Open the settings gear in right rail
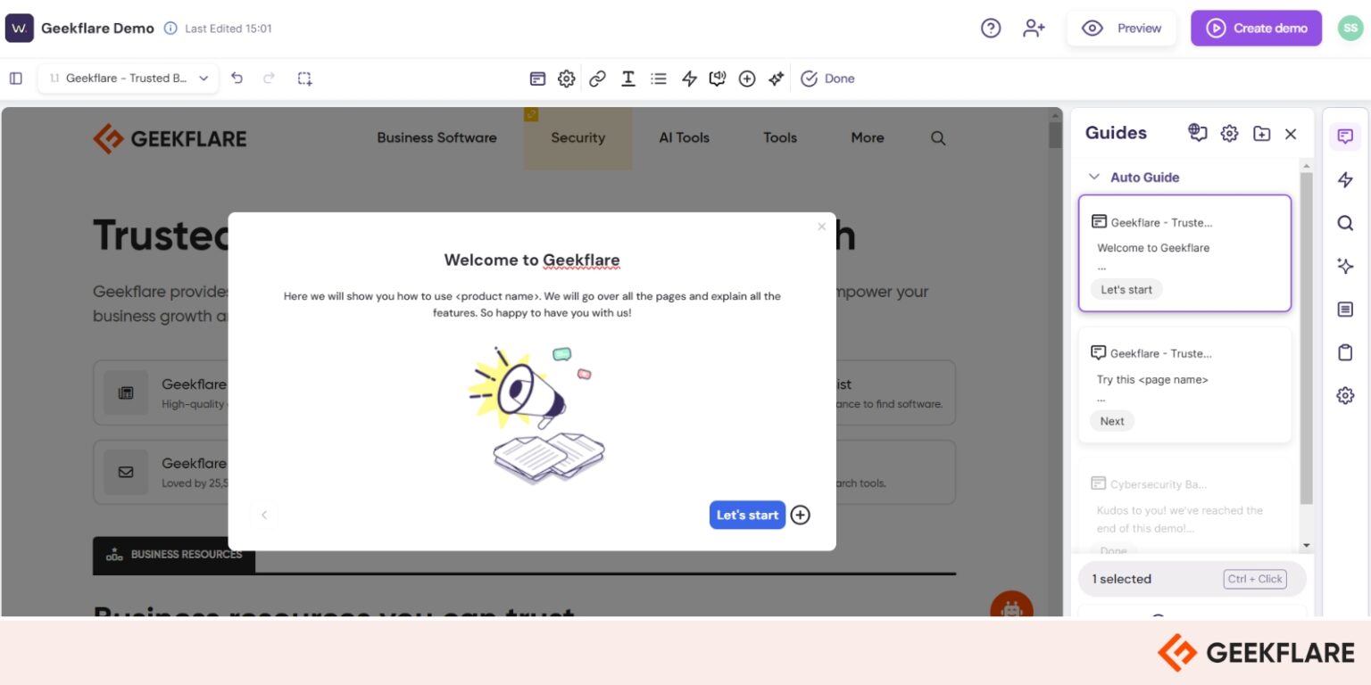This screenshot has width=1371, height=685. (x=1345, y=395)
